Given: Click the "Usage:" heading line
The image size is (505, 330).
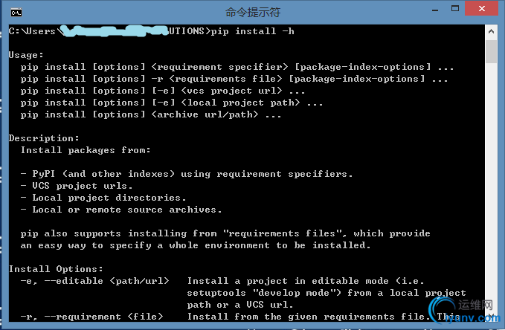Looking at the screenshot, I should pos(26,55).
